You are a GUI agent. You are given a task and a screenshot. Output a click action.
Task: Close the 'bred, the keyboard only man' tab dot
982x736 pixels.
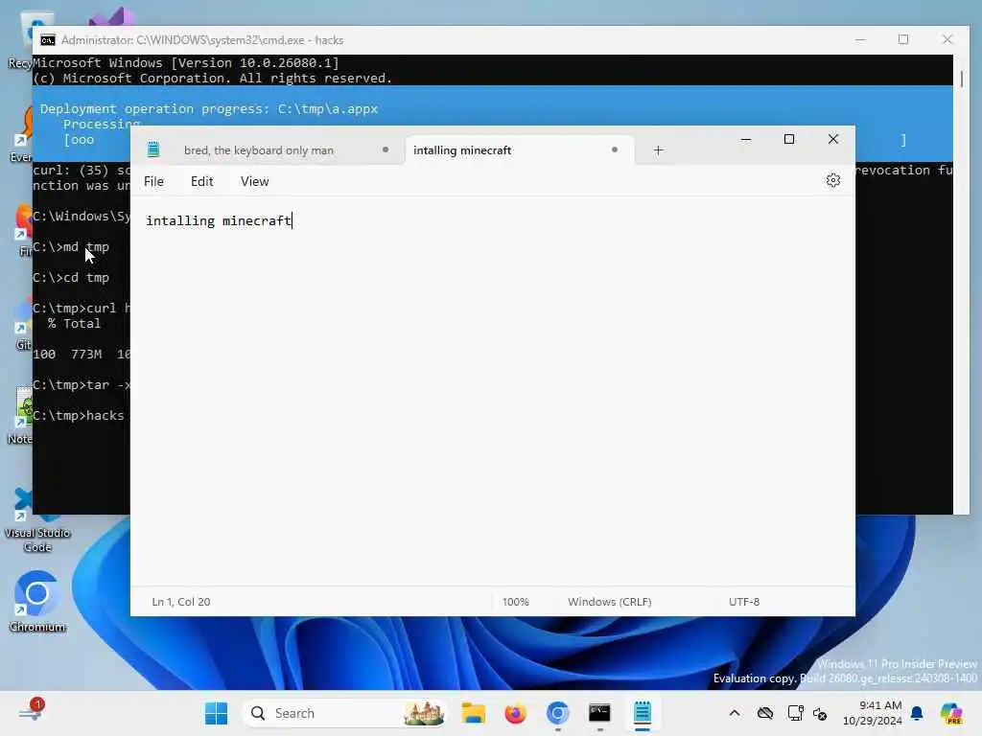(x=386, y=149)
